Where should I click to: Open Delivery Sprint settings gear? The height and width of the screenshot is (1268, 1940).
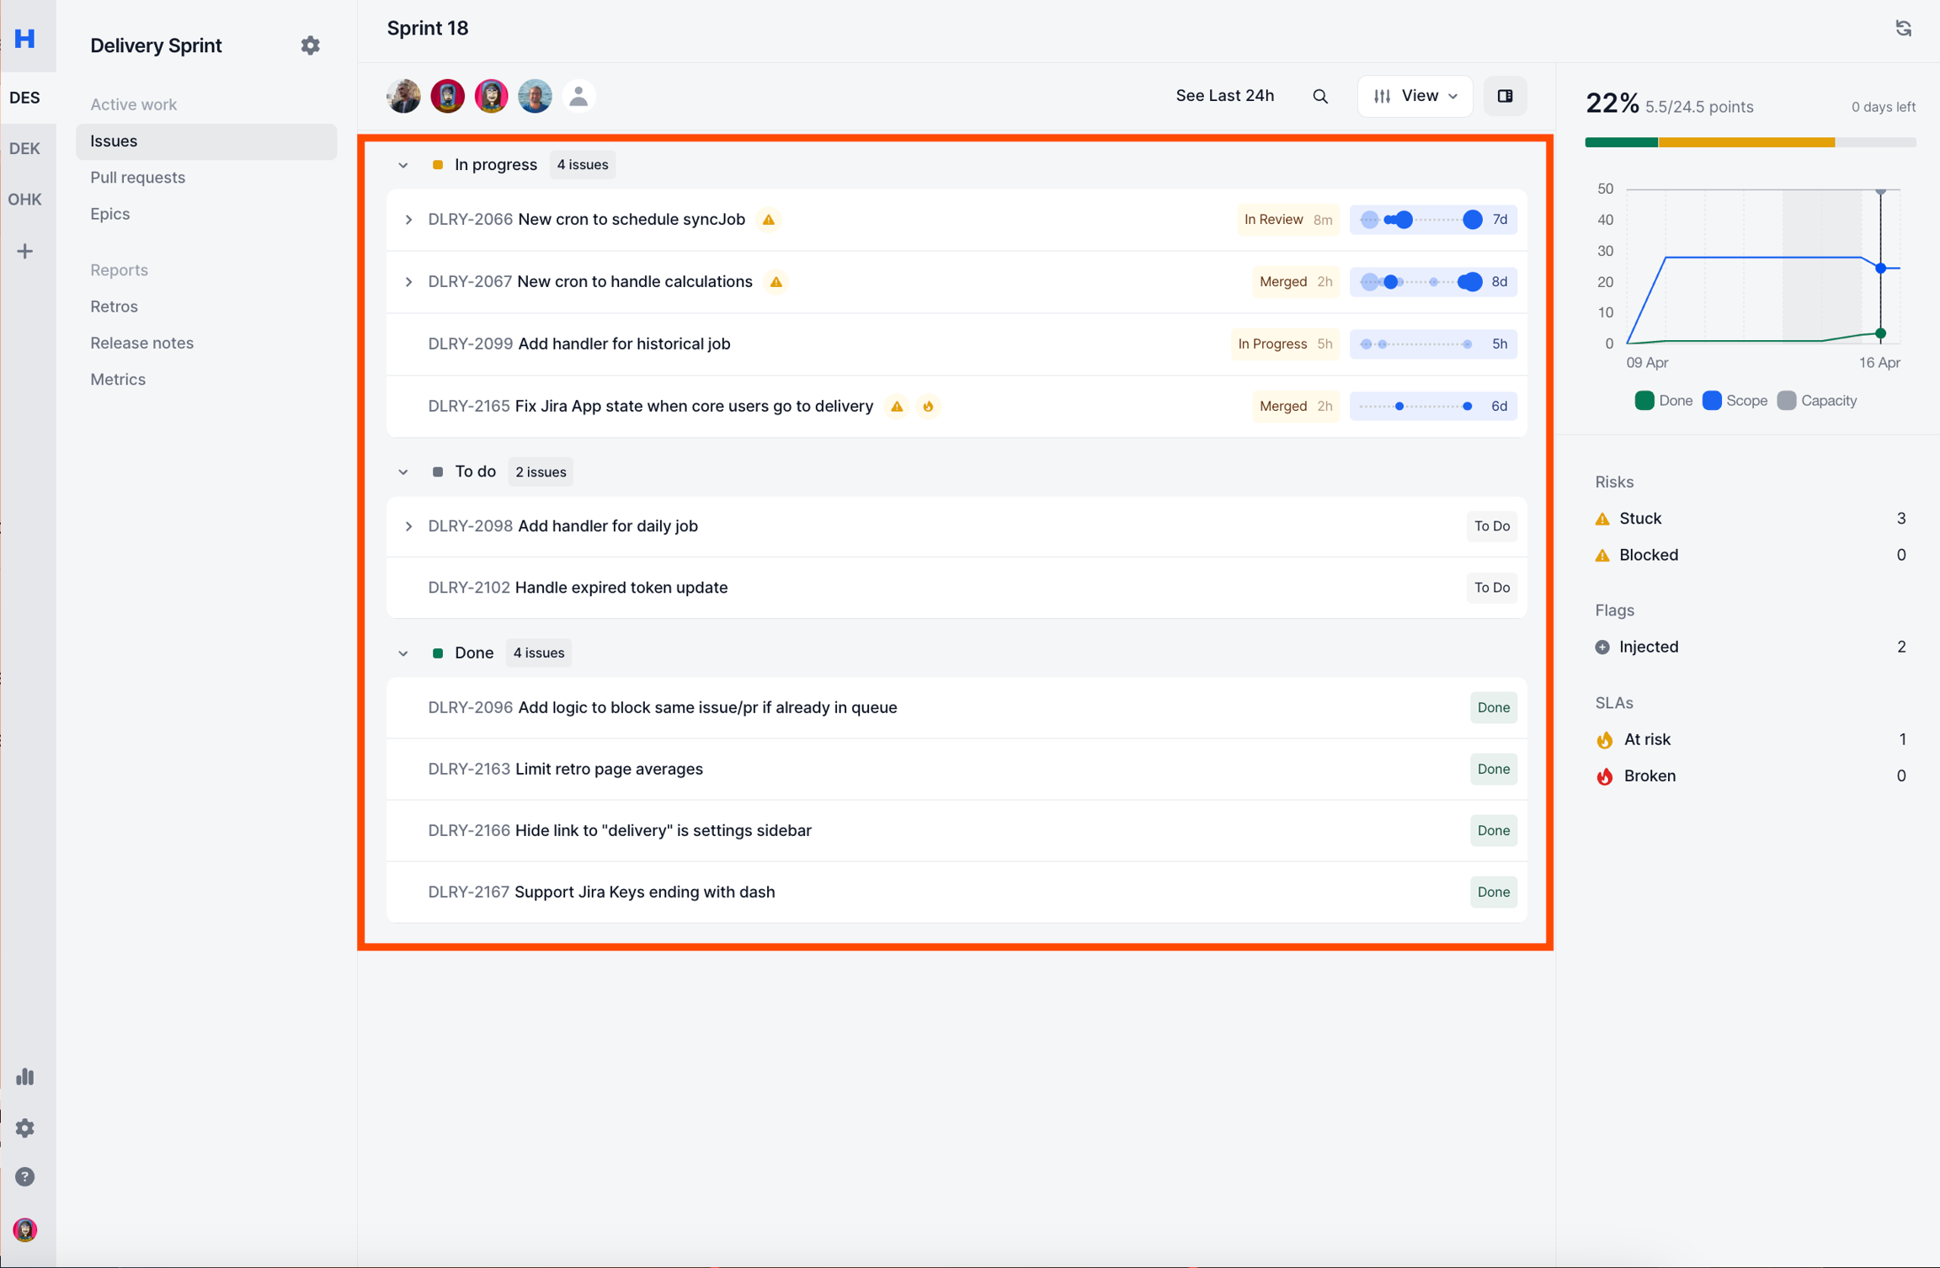pyautogui.click(x=310, y=45)
